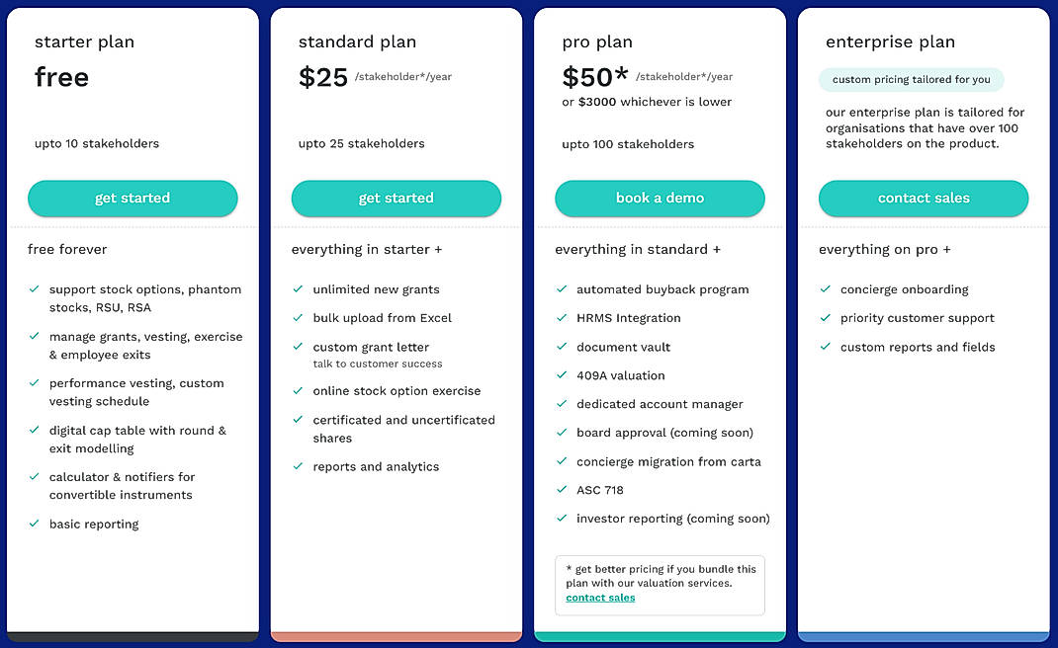Screen dimensions: 1058x648
Task: Open the 'contact sales' link in the footnote
Action: click(600, 597)
